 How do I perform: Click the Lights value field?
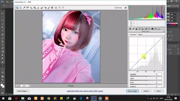coord(159,79)
